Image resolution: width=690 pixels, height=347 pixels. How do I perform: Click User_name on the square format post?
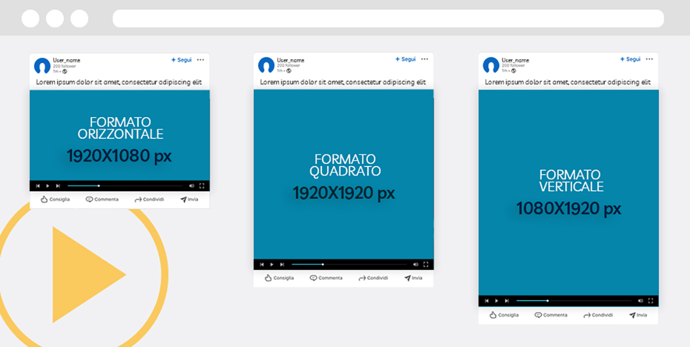tap(290, 60)
